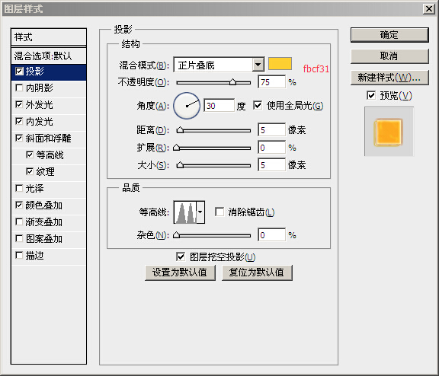Uncheck 使用全局光 option
The height and width of the screenshot is (376, 439).
[x=258, y=106]
